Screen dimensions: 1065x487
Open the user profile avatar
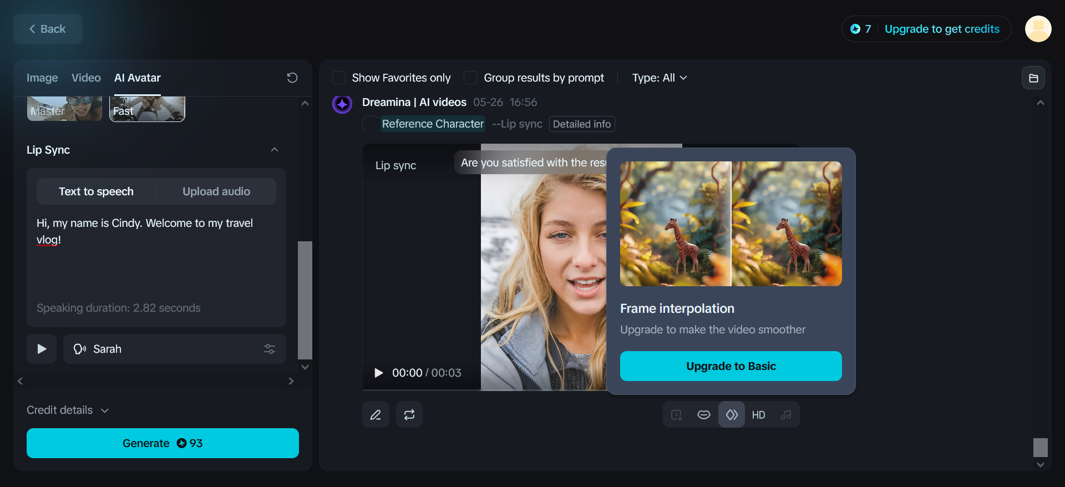[1038, 29]
